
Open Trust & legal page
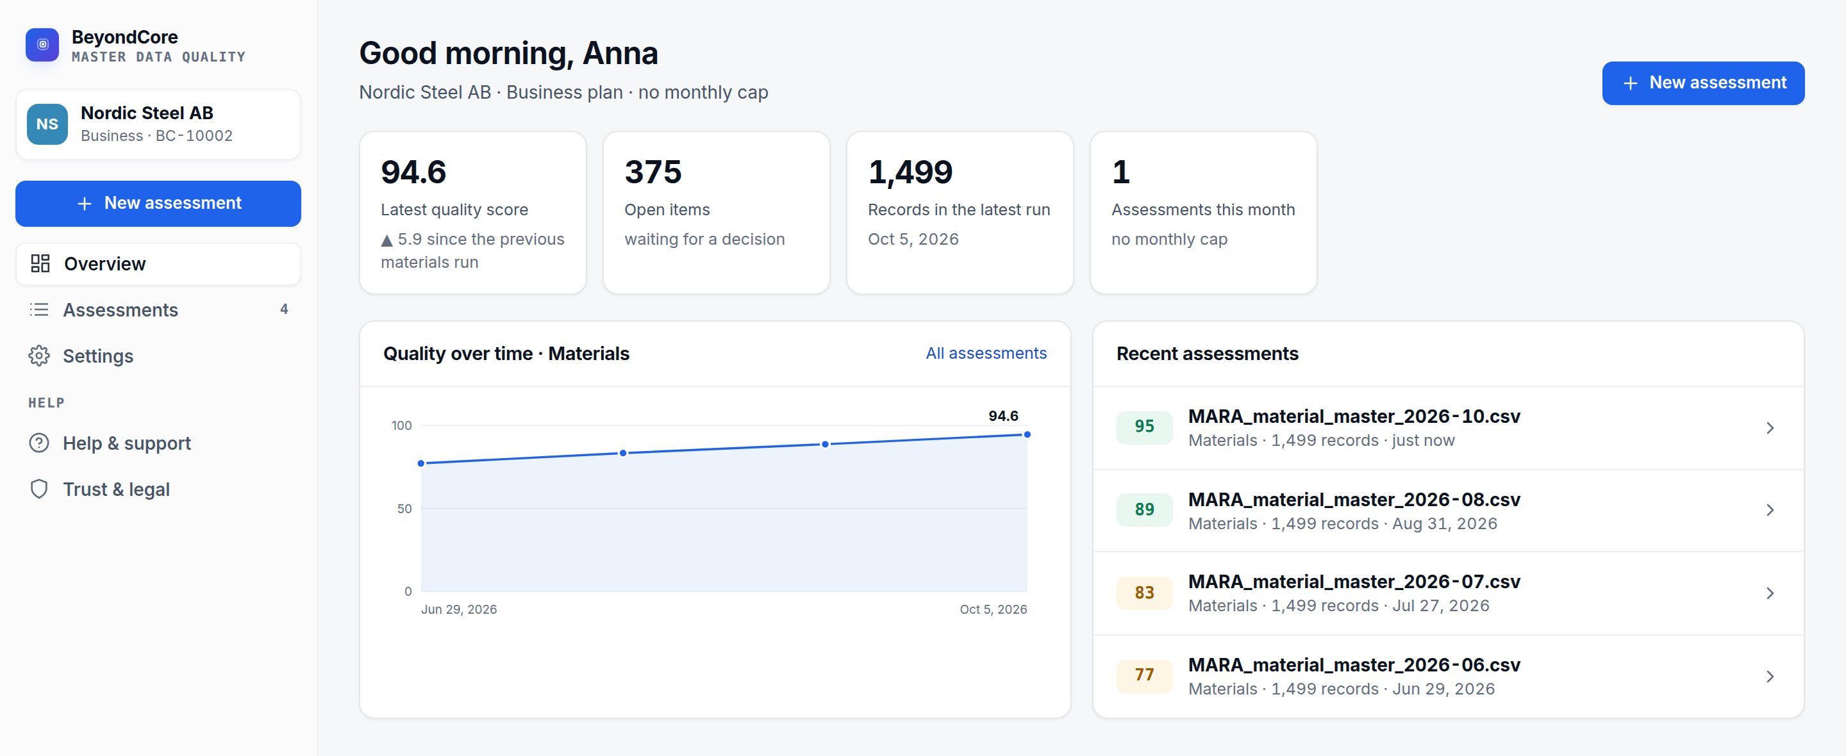coord(158,489)
